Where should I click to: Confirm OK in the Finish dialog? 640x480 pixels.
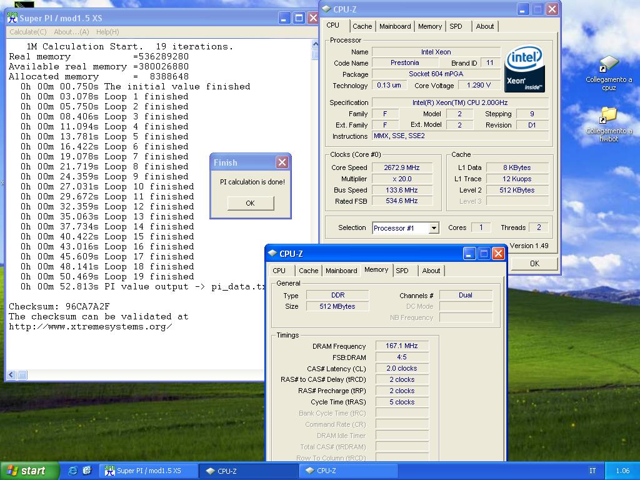pyautogui.click(x=250, y=203)
